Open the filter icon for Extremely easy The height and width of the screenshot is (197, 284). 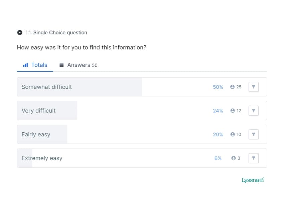(x=254, y=158)
